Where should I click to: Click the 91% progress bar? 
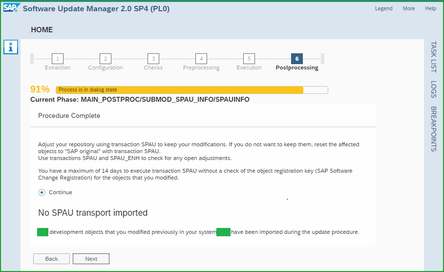191,90
